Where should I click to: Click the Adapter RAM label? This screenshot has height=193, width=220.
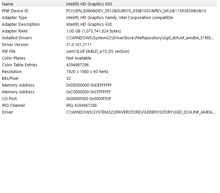14,31
